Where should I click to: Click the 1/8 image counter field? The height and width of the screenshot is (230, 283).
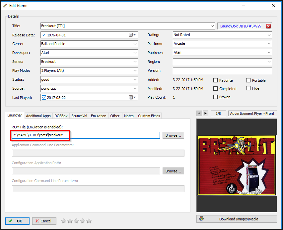218,114
